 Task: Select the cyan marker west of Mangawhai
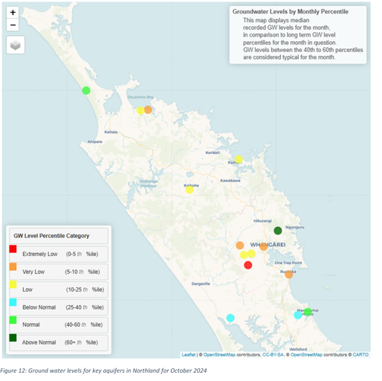coord(298,316)
